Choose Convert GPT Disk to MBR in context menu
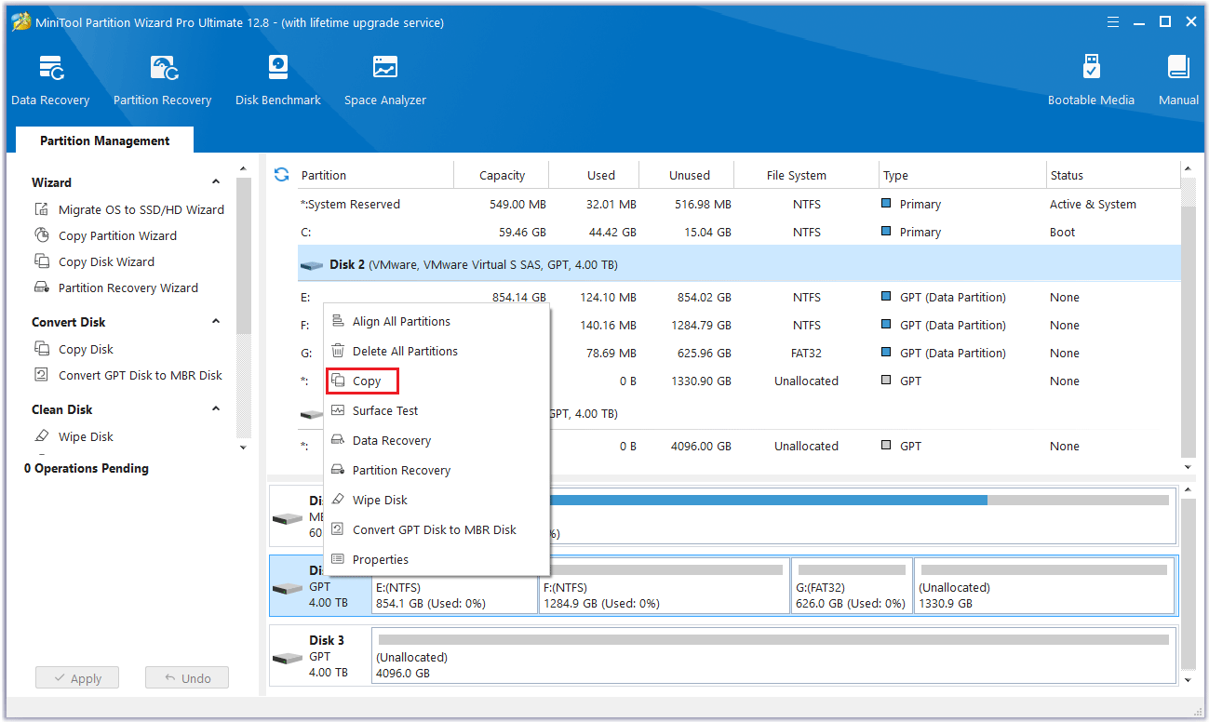Image resolution: width=1209 pixels, height=722 pixels. [437, 529]
